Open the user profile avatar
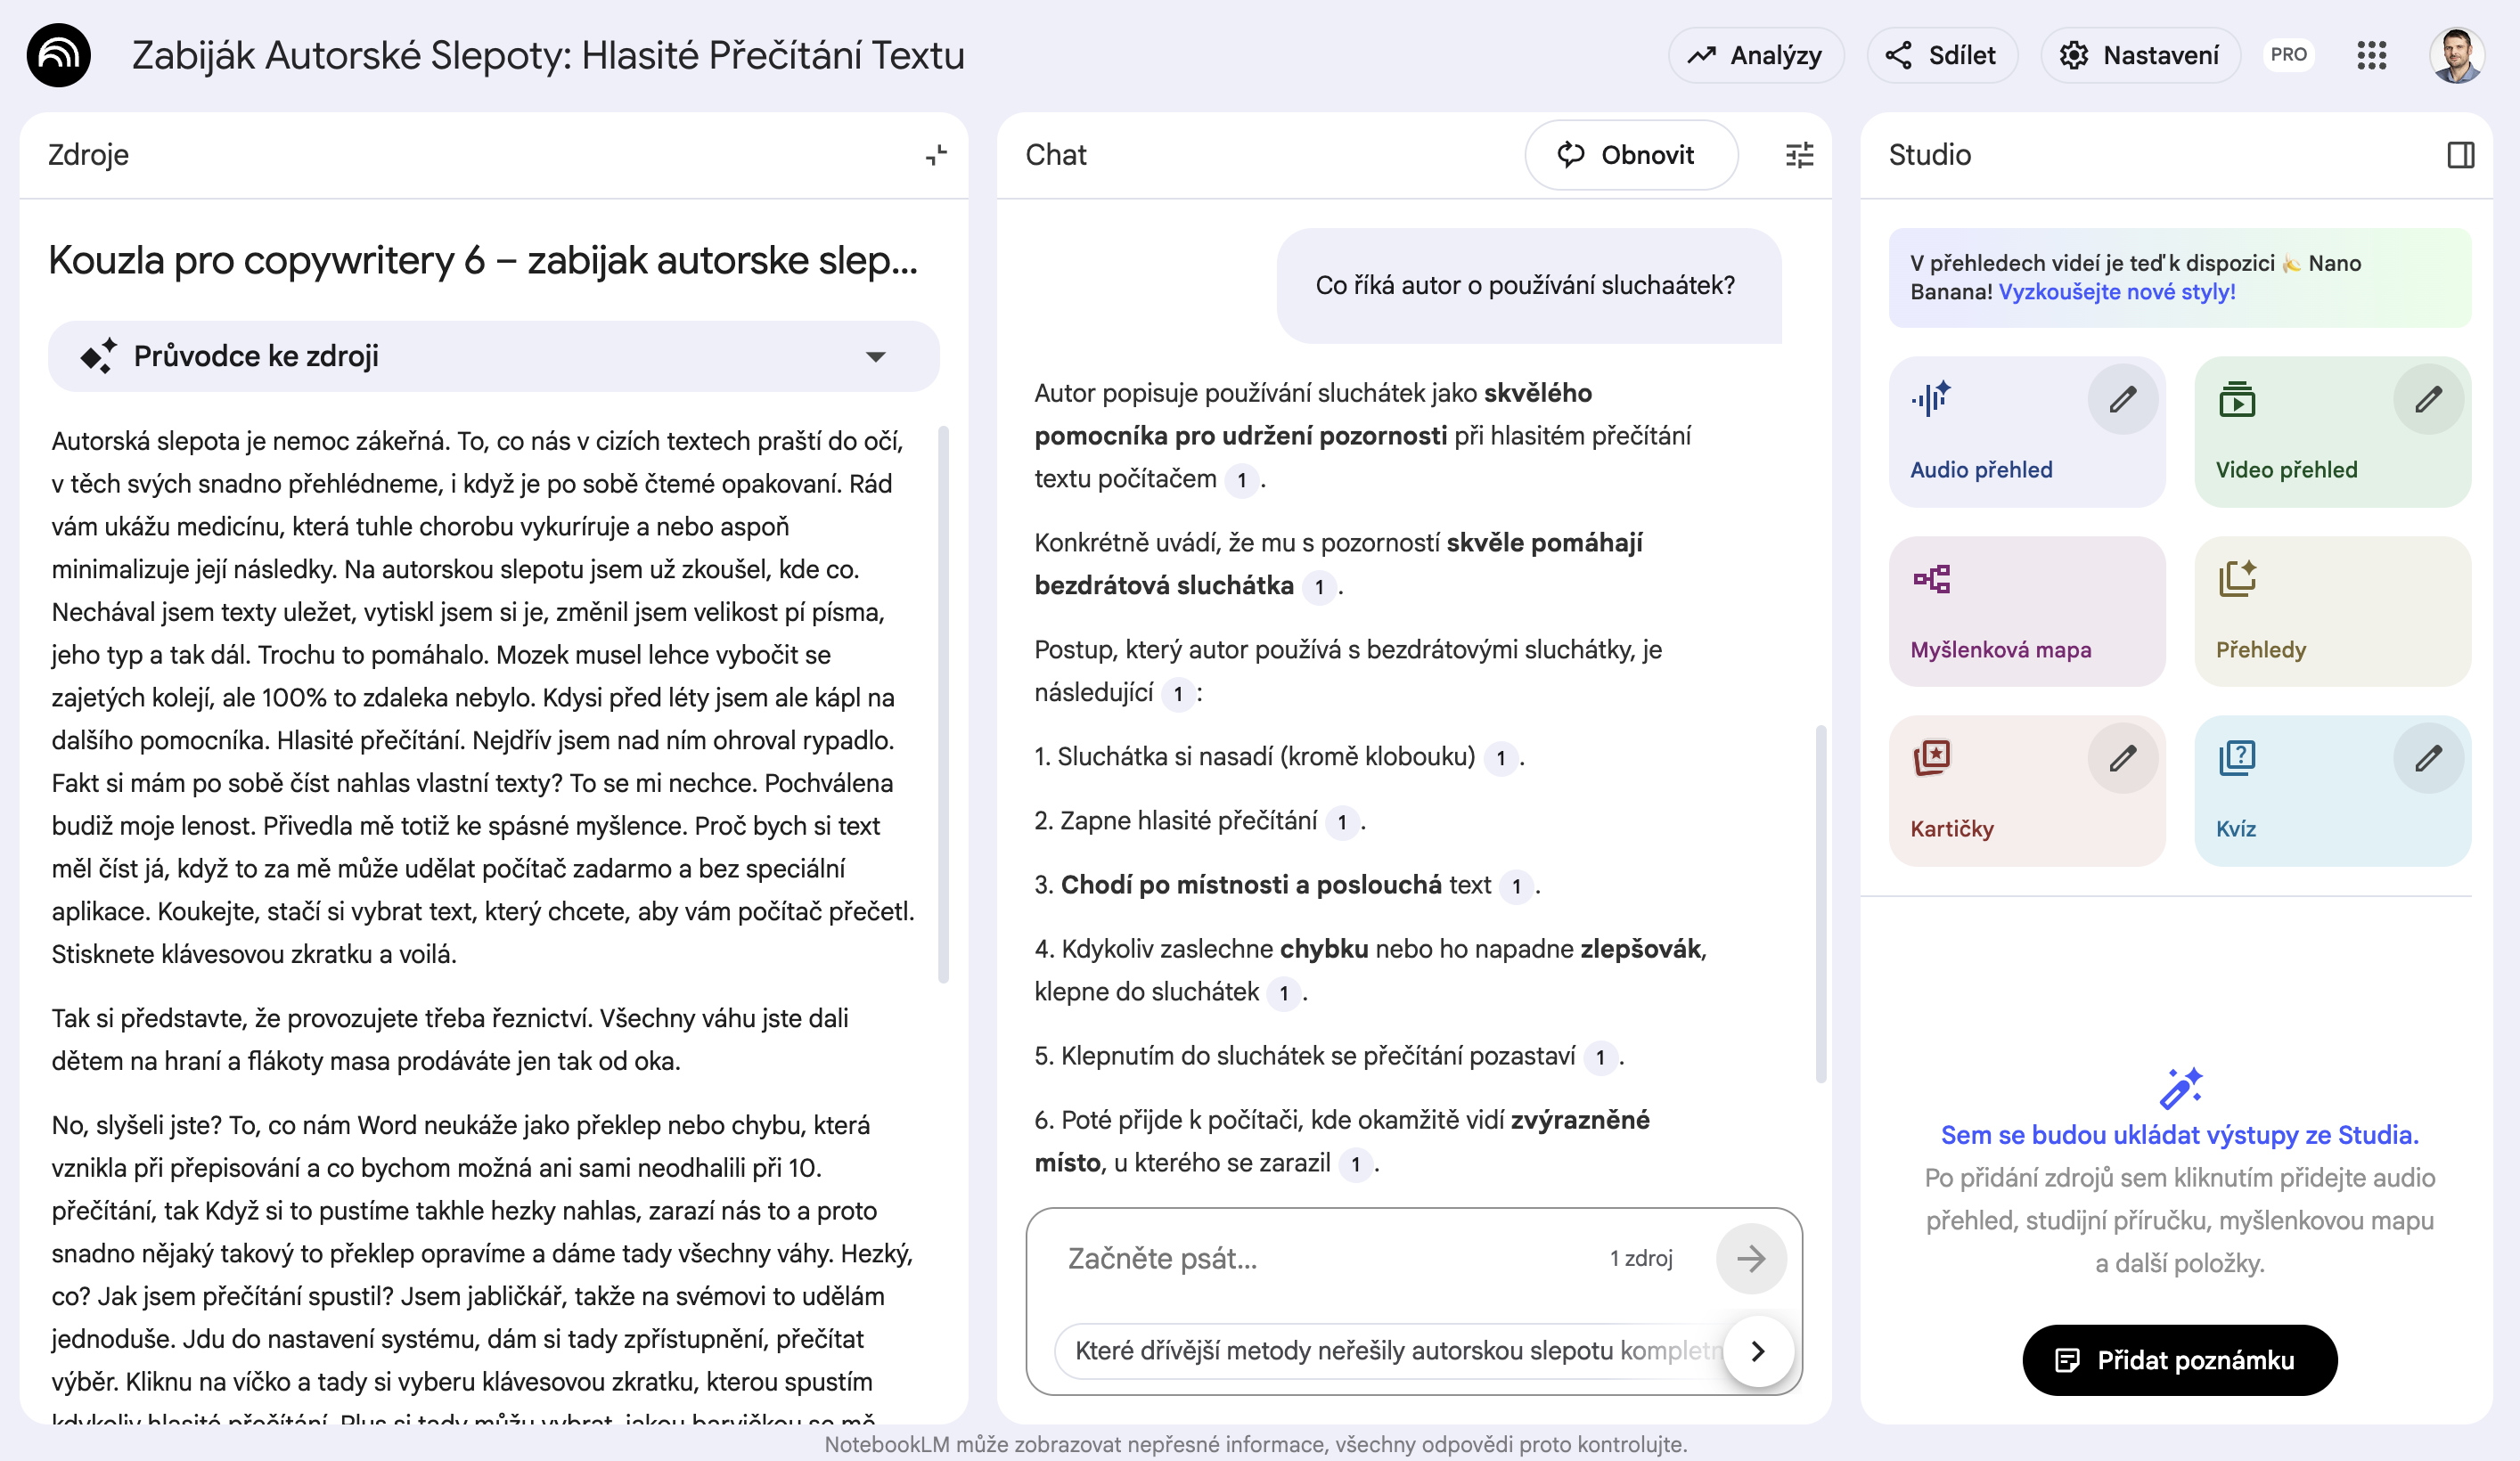The width and height of the screenshot is (2520, 1461). click(x=2456, y=55)
